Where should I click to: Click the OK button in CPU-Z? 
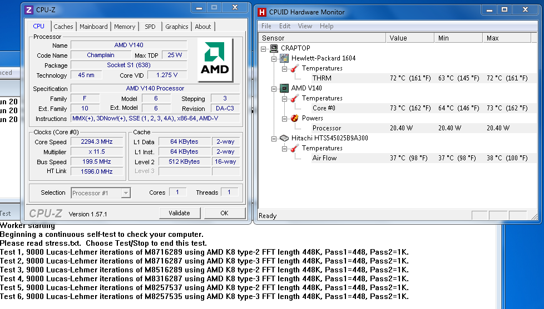pos(225,213)
